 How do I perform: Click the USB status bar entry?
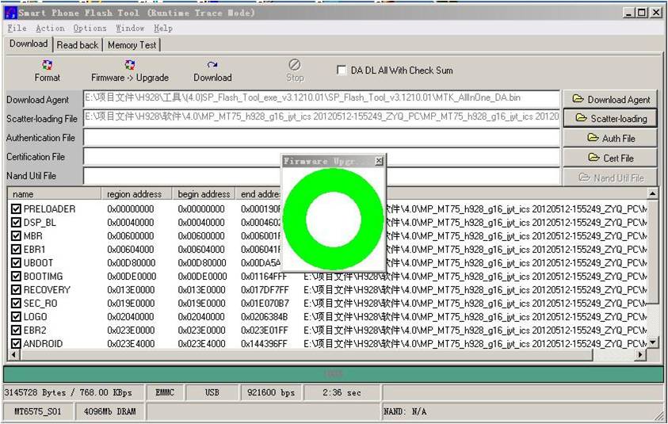pyautogui.click(x=212, y=392)
